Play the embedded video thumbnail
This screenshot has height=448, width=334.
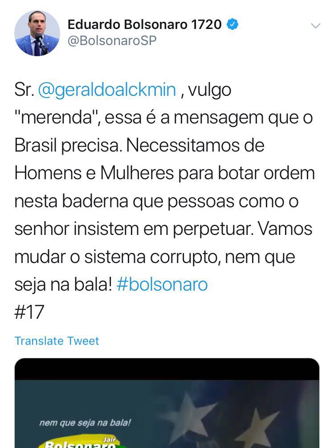(x=167, y=403)
